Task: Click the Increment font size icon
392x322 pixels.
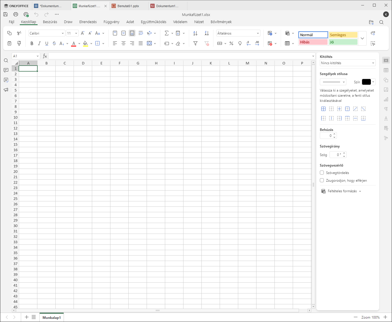Action: (x=82, y=33)
